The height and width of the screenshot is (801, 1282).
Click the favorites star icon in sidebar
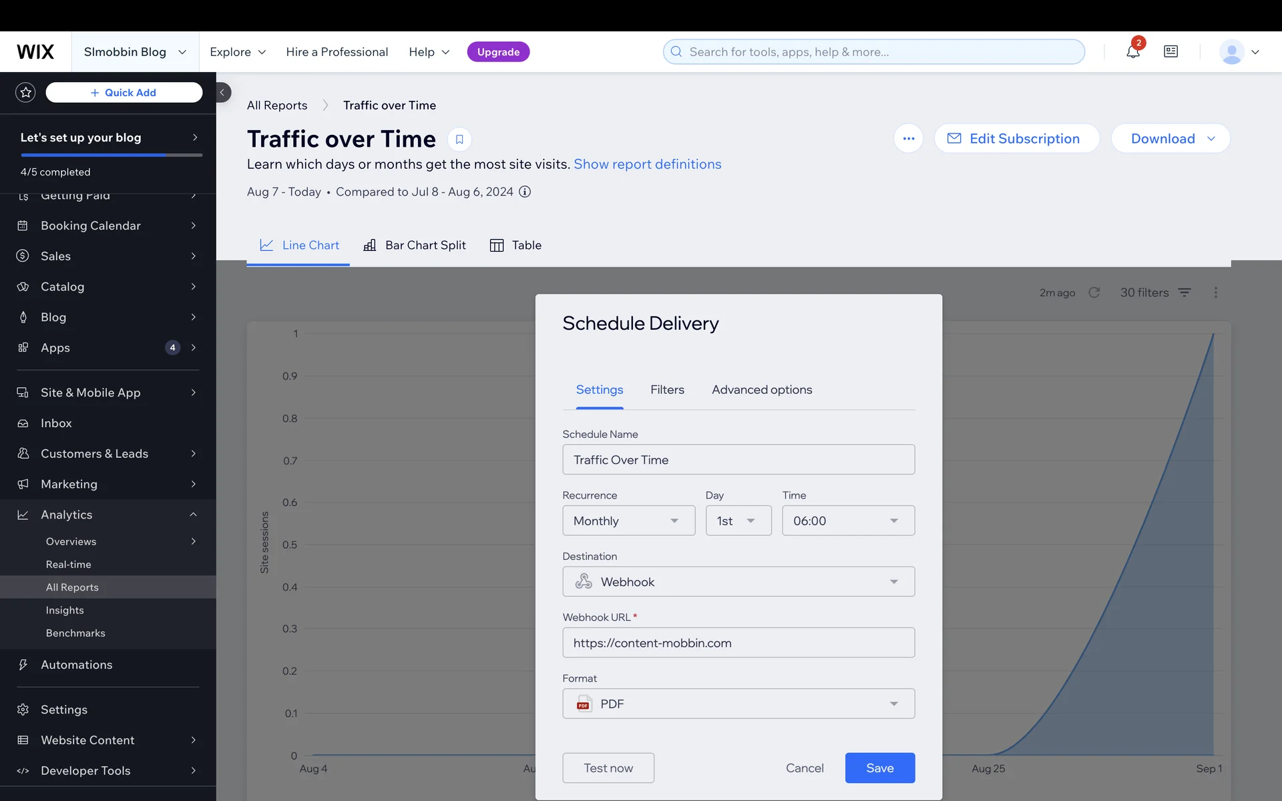[x=26, y=92]
